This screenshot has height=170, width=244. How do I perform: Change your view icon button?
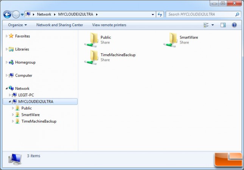[x=206, y=25]
